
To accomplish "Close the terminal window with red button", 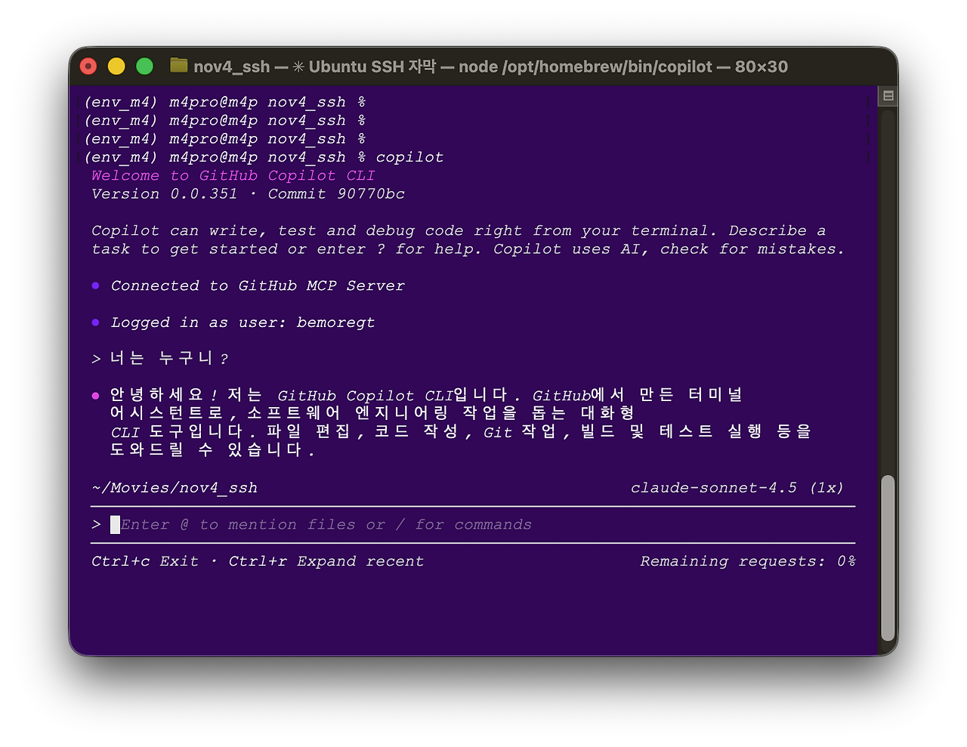I will 88,66.
